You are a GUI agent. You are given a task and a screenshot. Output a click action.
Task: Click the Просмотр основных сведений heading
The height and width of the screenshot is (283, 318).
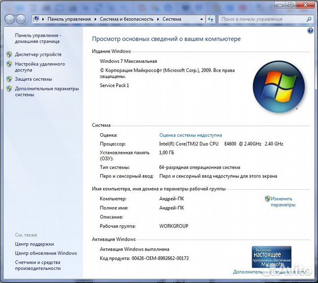166,39
